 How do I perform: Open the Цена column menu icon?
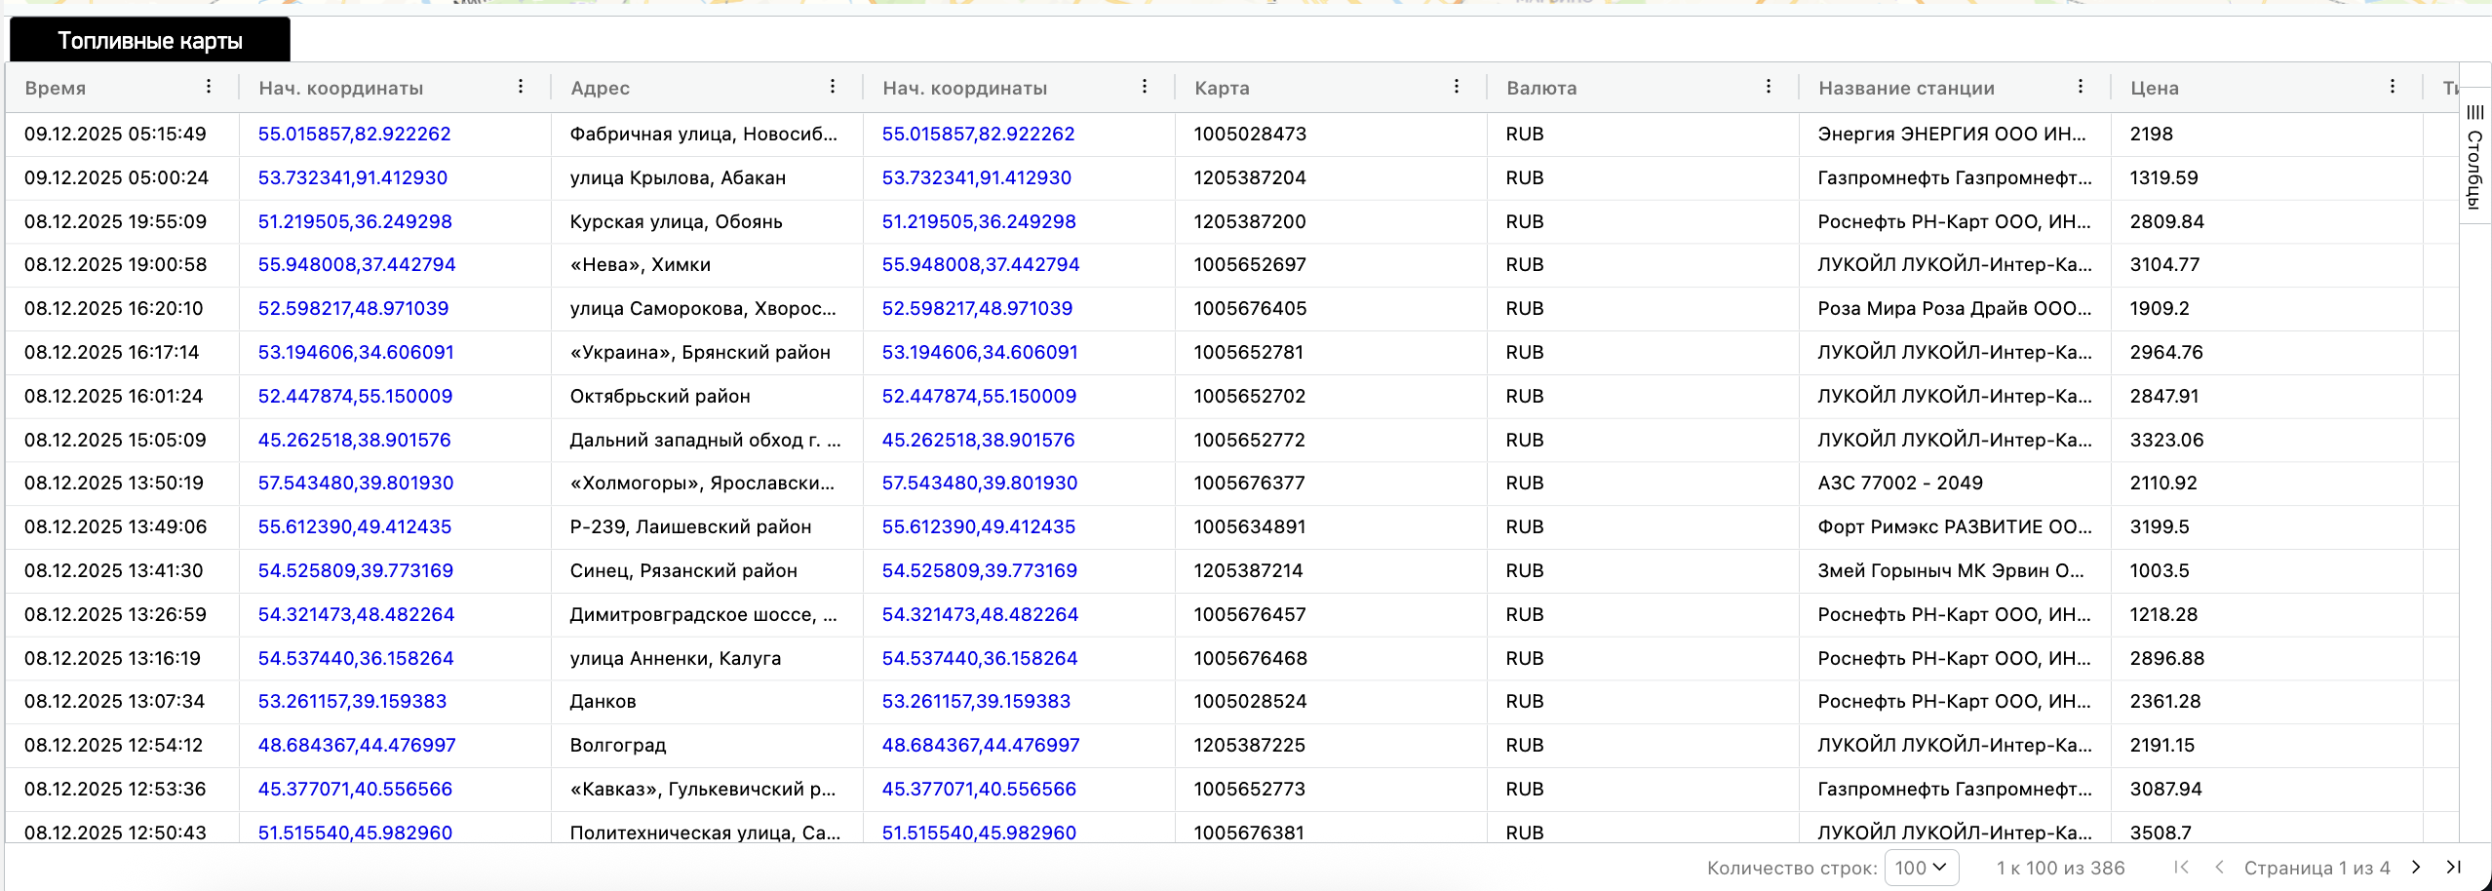coord(2393,87)
